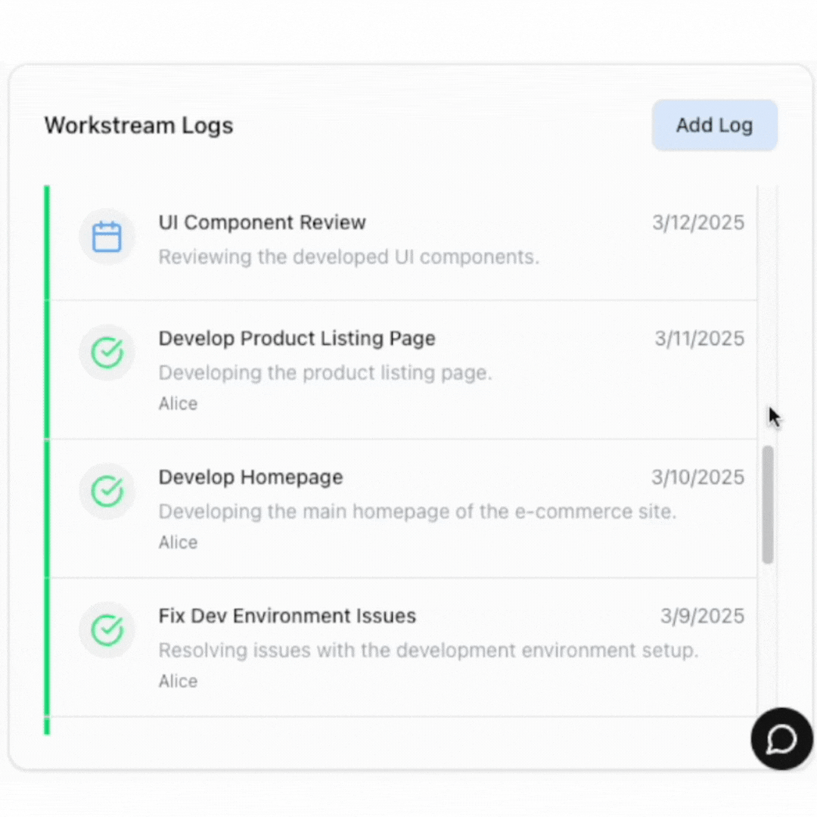817x817 pixels.
Task: Click the Fix Dev Environment Issues entry
Action: click(x=287, y=616)
